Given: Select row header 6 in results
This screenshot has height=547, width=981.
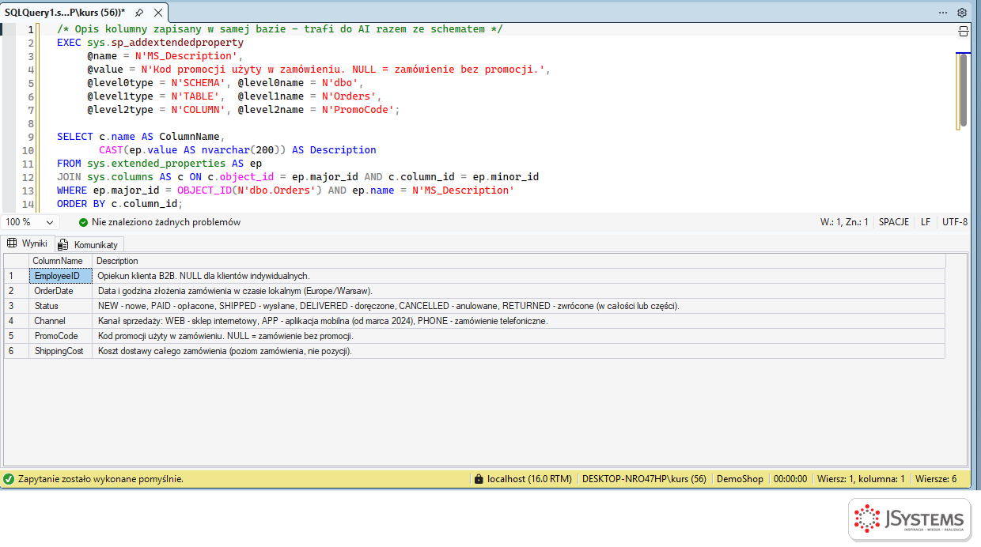Looking at the screenshot, I should [x=17, y=351].
